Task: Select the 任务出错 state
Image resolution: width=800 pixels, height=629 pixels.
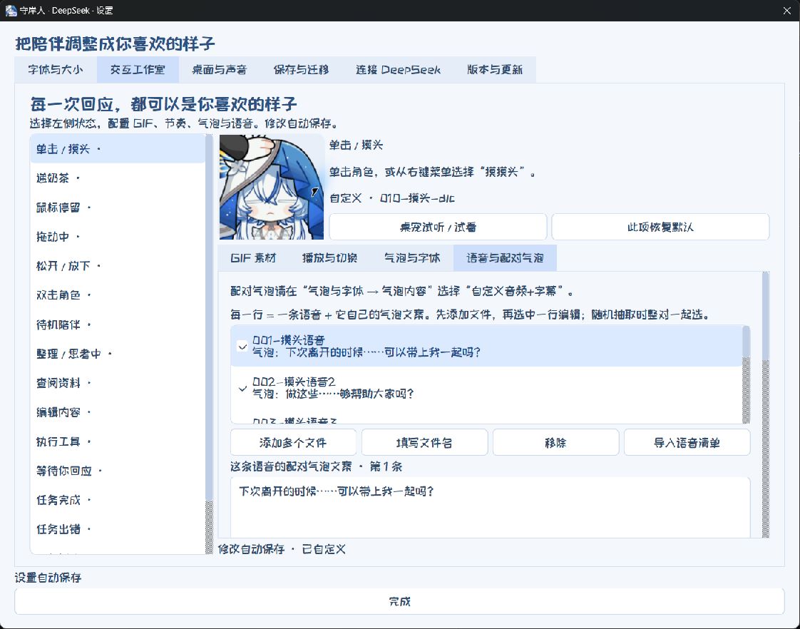Action: [118, 529]
